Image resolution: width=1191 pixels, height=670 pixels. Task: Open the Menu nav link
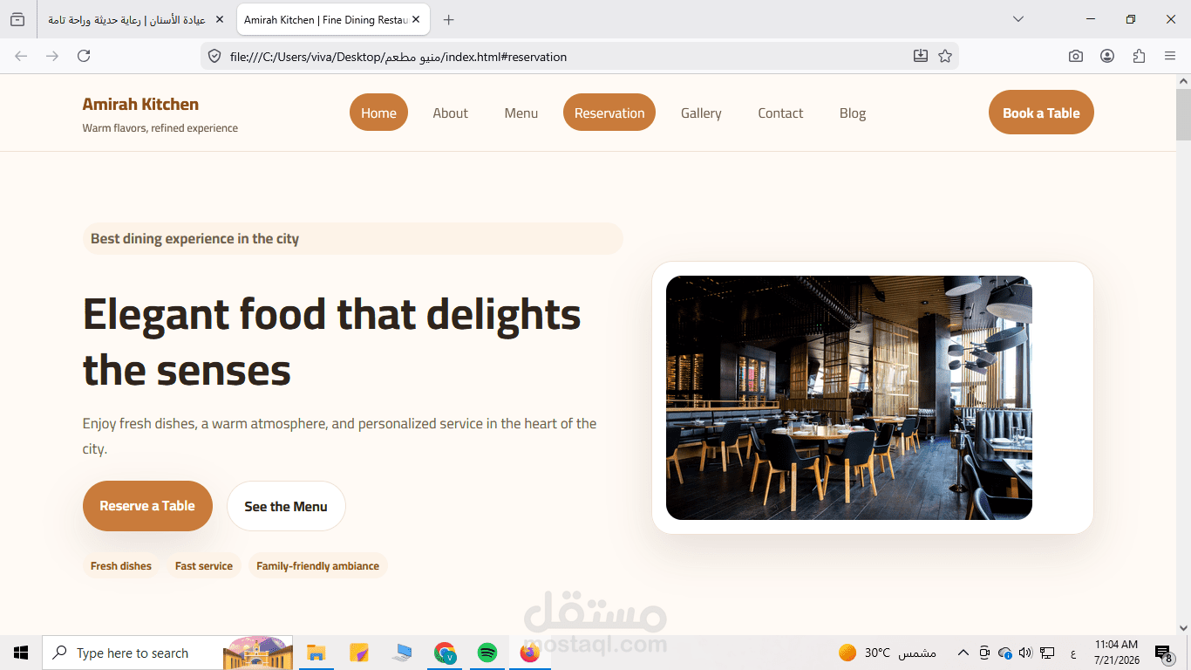[521, 113]
